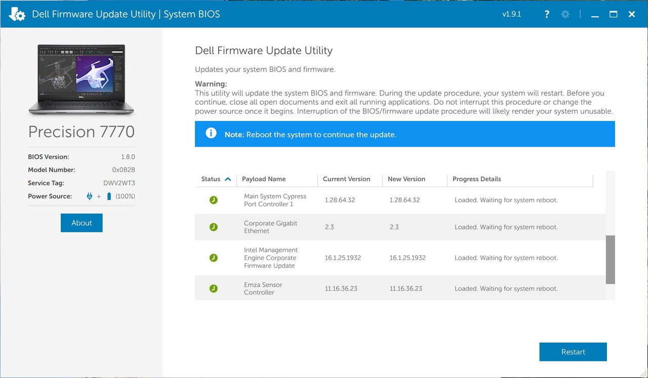Click the battery level icon
This screenshot has height=378, width=648.
(109, 196)
